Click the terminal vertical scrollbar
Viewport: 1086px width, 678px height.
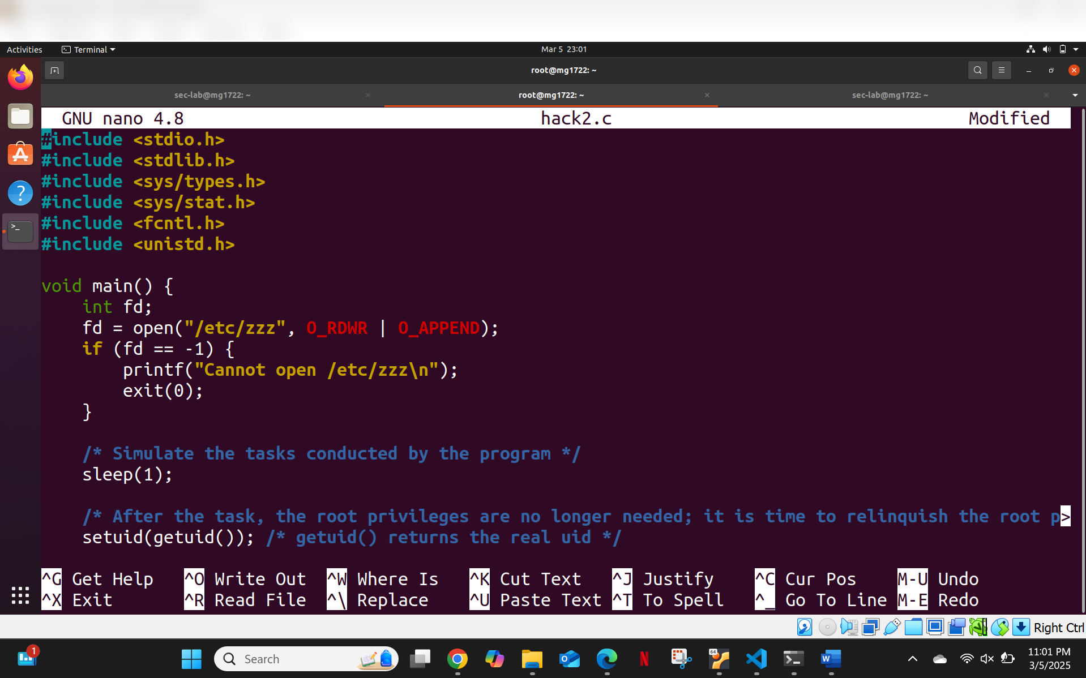coord(1083,360)
